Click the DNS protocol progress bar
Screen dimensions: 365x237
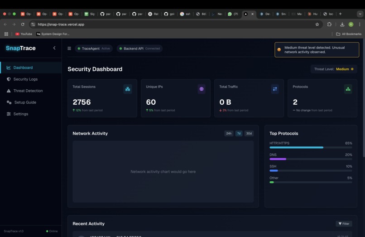311,159
